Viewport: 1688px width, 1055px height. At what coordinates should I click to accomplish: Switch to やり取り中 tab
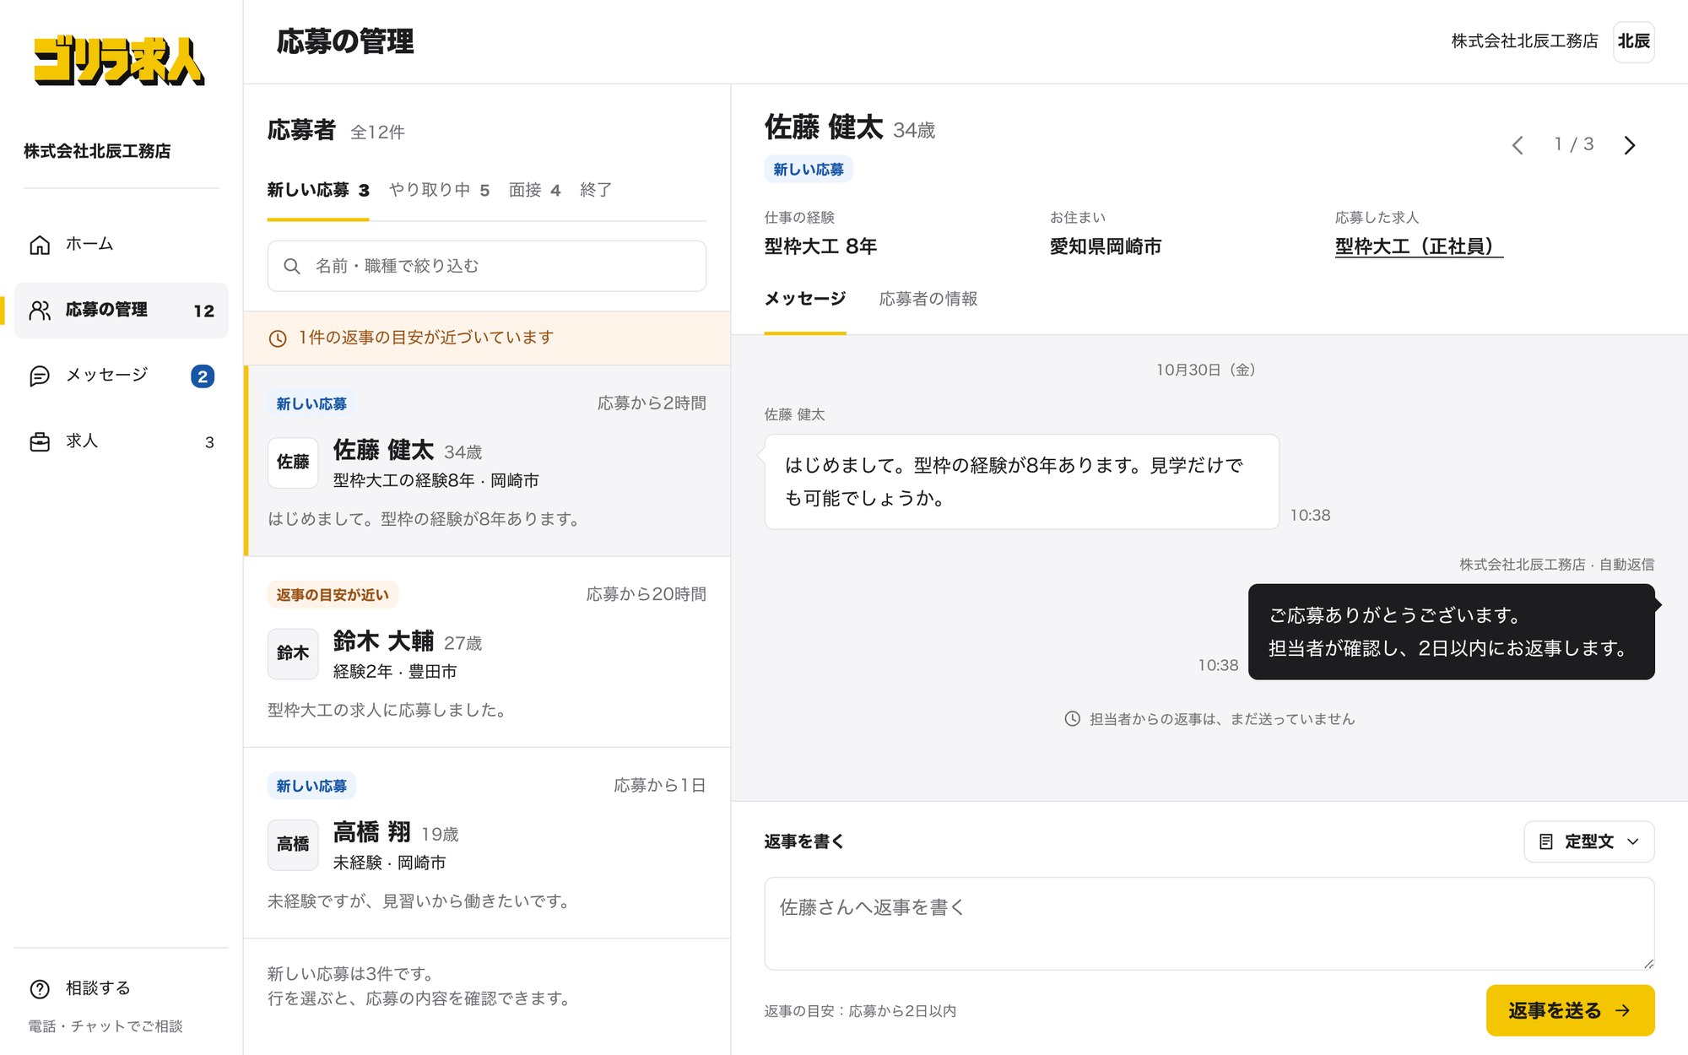(439, 191)
